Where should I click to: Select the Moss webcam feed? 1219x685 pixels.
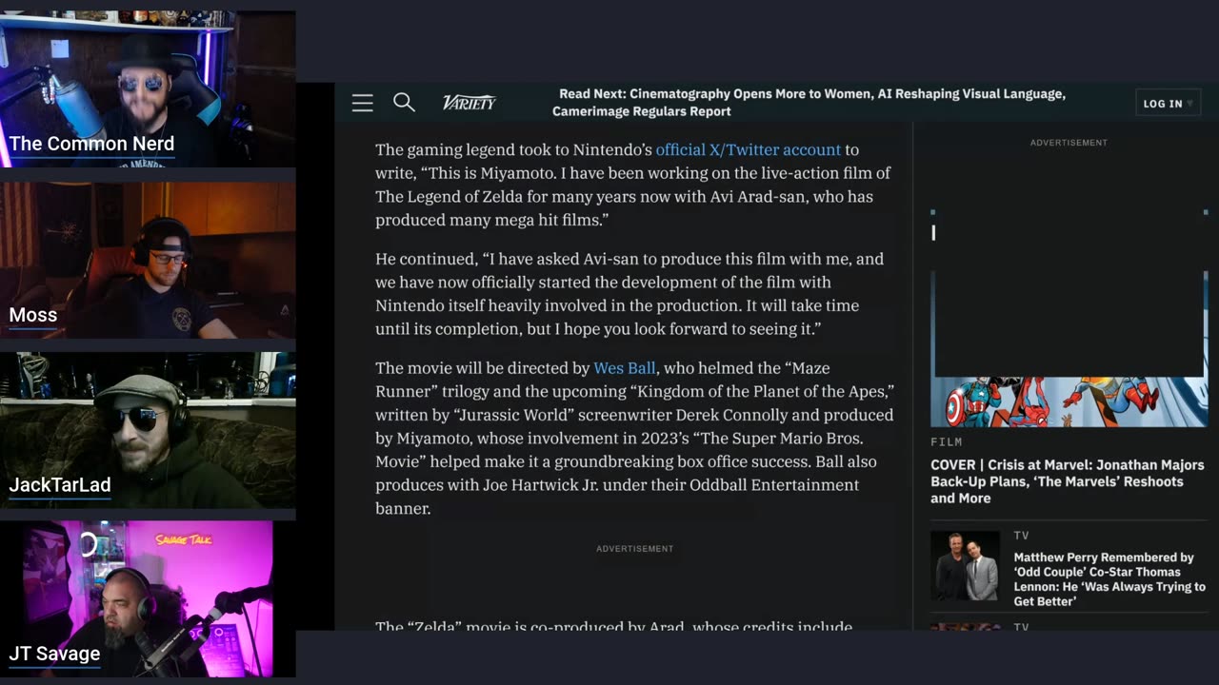148,261
